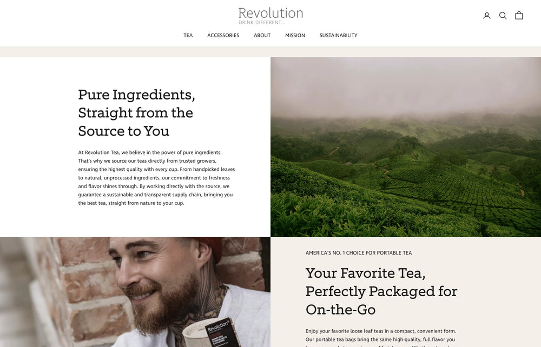
Task: Click the tea plantation hills image
Action: click(406, 147)
